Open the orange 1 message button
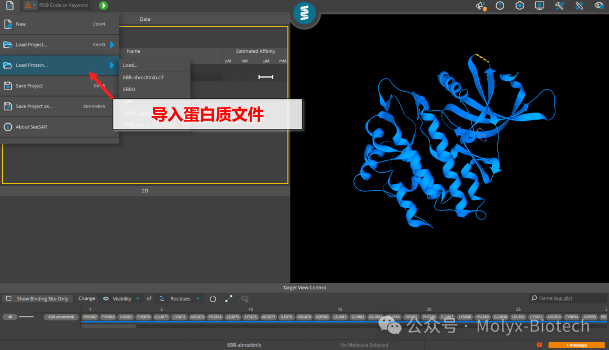Viewport: 609px width, 350px height. [x=576, y=345]
